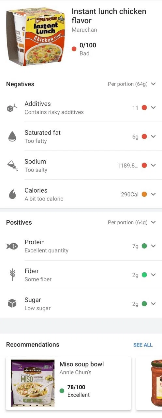The image size is (162, 418).
Task: Expand the Sugar row chevron
Action: pos(154,304)
